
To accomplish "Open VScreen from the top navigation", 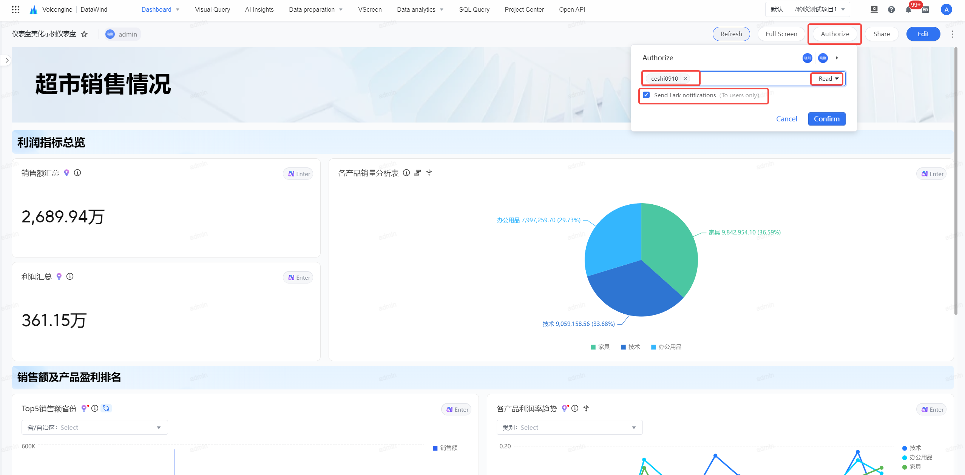I will (x=370, y=9).
